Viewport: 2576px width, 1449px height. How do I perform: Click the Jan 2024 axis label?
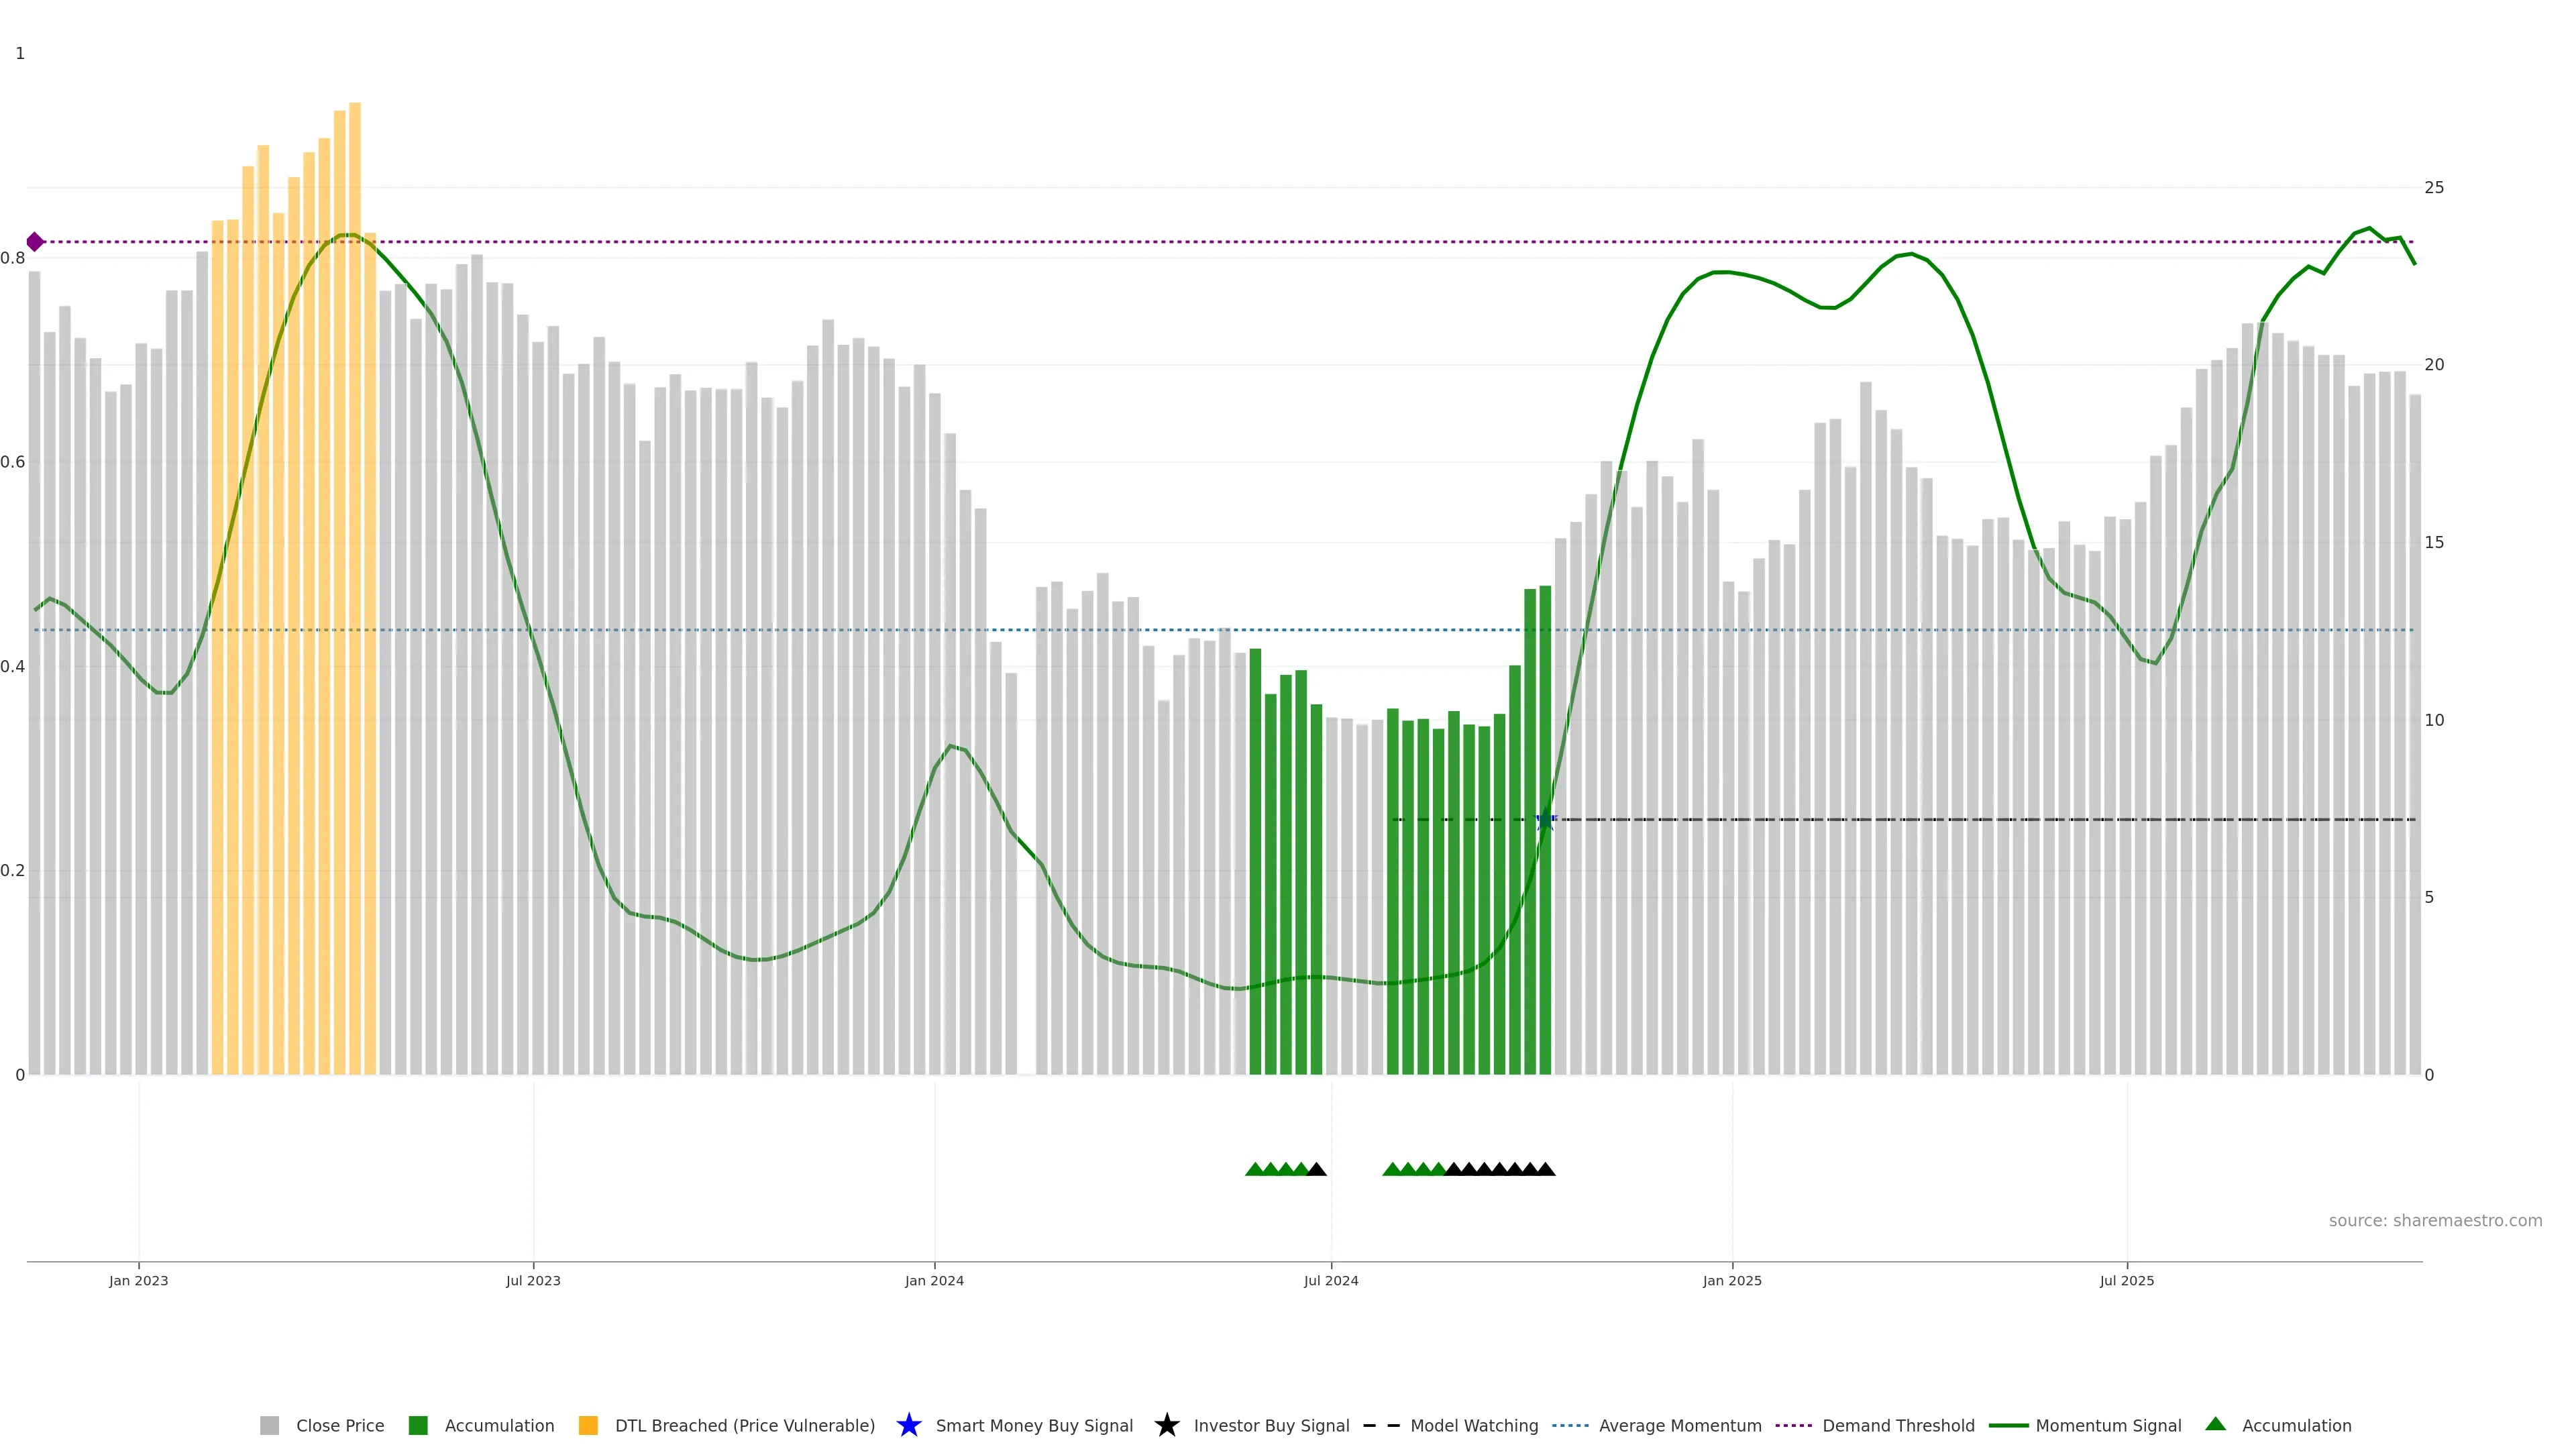[x=934, y=1280]
